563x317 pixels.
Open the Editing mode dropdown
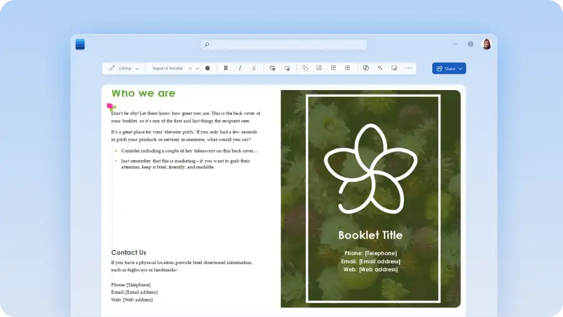click(124, 68)
